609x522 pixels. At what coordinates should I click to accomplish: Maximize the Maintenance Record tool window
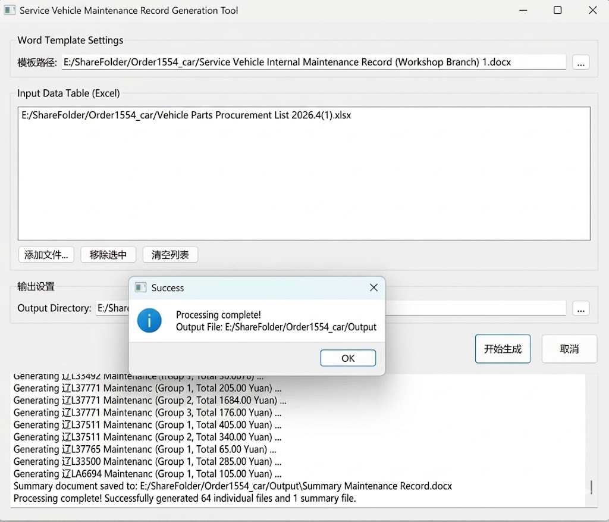pos(557,10)
